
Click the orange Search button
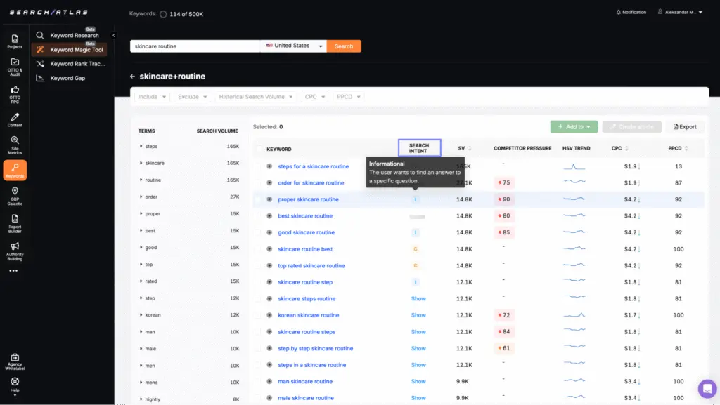[344, 46]
